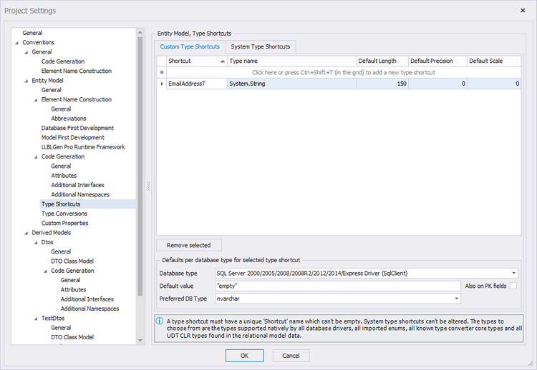The height and width of the screenshot is (370, 537).
Task: Open the Preferred DB Type dropdown
Action: tap(457, 299)
